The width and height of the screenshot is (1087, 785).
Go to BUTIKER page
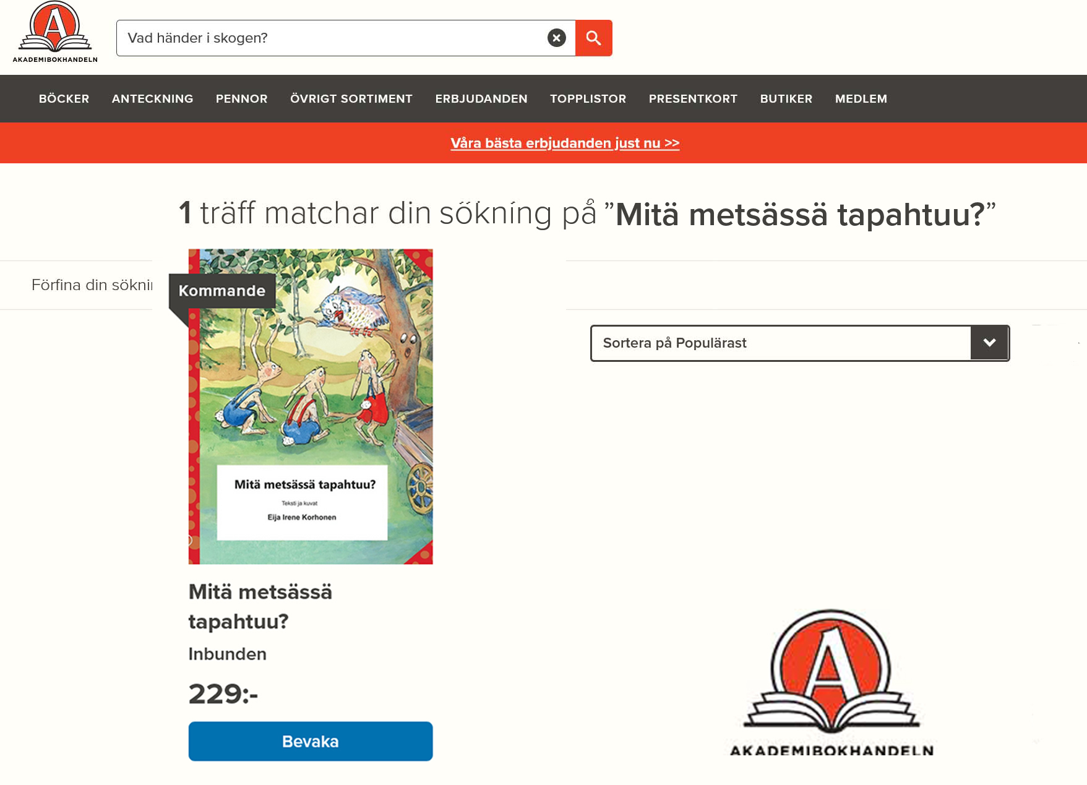pos(786,99)
